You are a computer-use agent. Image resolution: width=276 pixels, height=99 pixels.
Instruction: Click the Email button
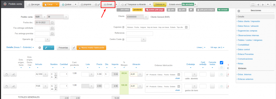(108, 5)
